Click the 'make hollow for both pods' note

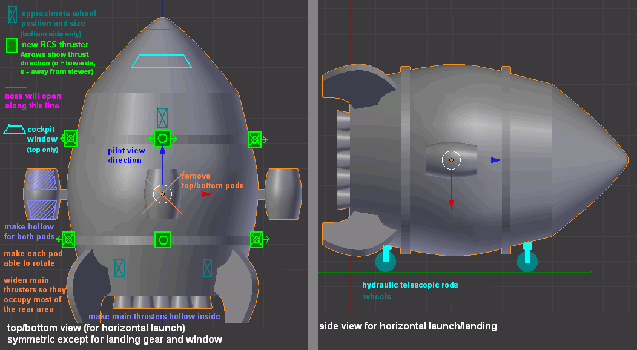[29, 232]
